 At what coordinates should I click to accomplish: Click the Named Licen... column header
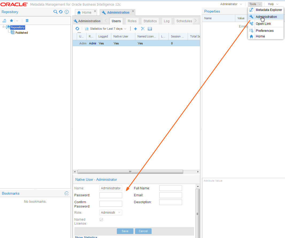pyautogui.click(x=147, y=37)
